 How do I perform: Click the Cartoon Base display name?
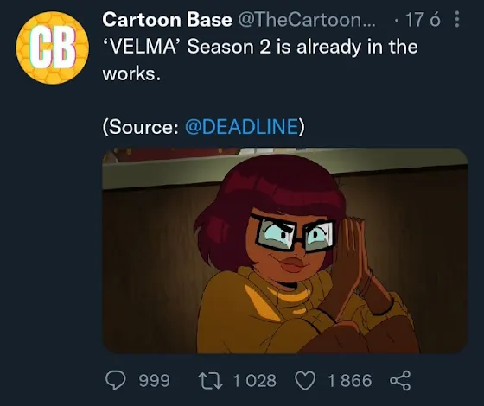[x=167, y=20]
